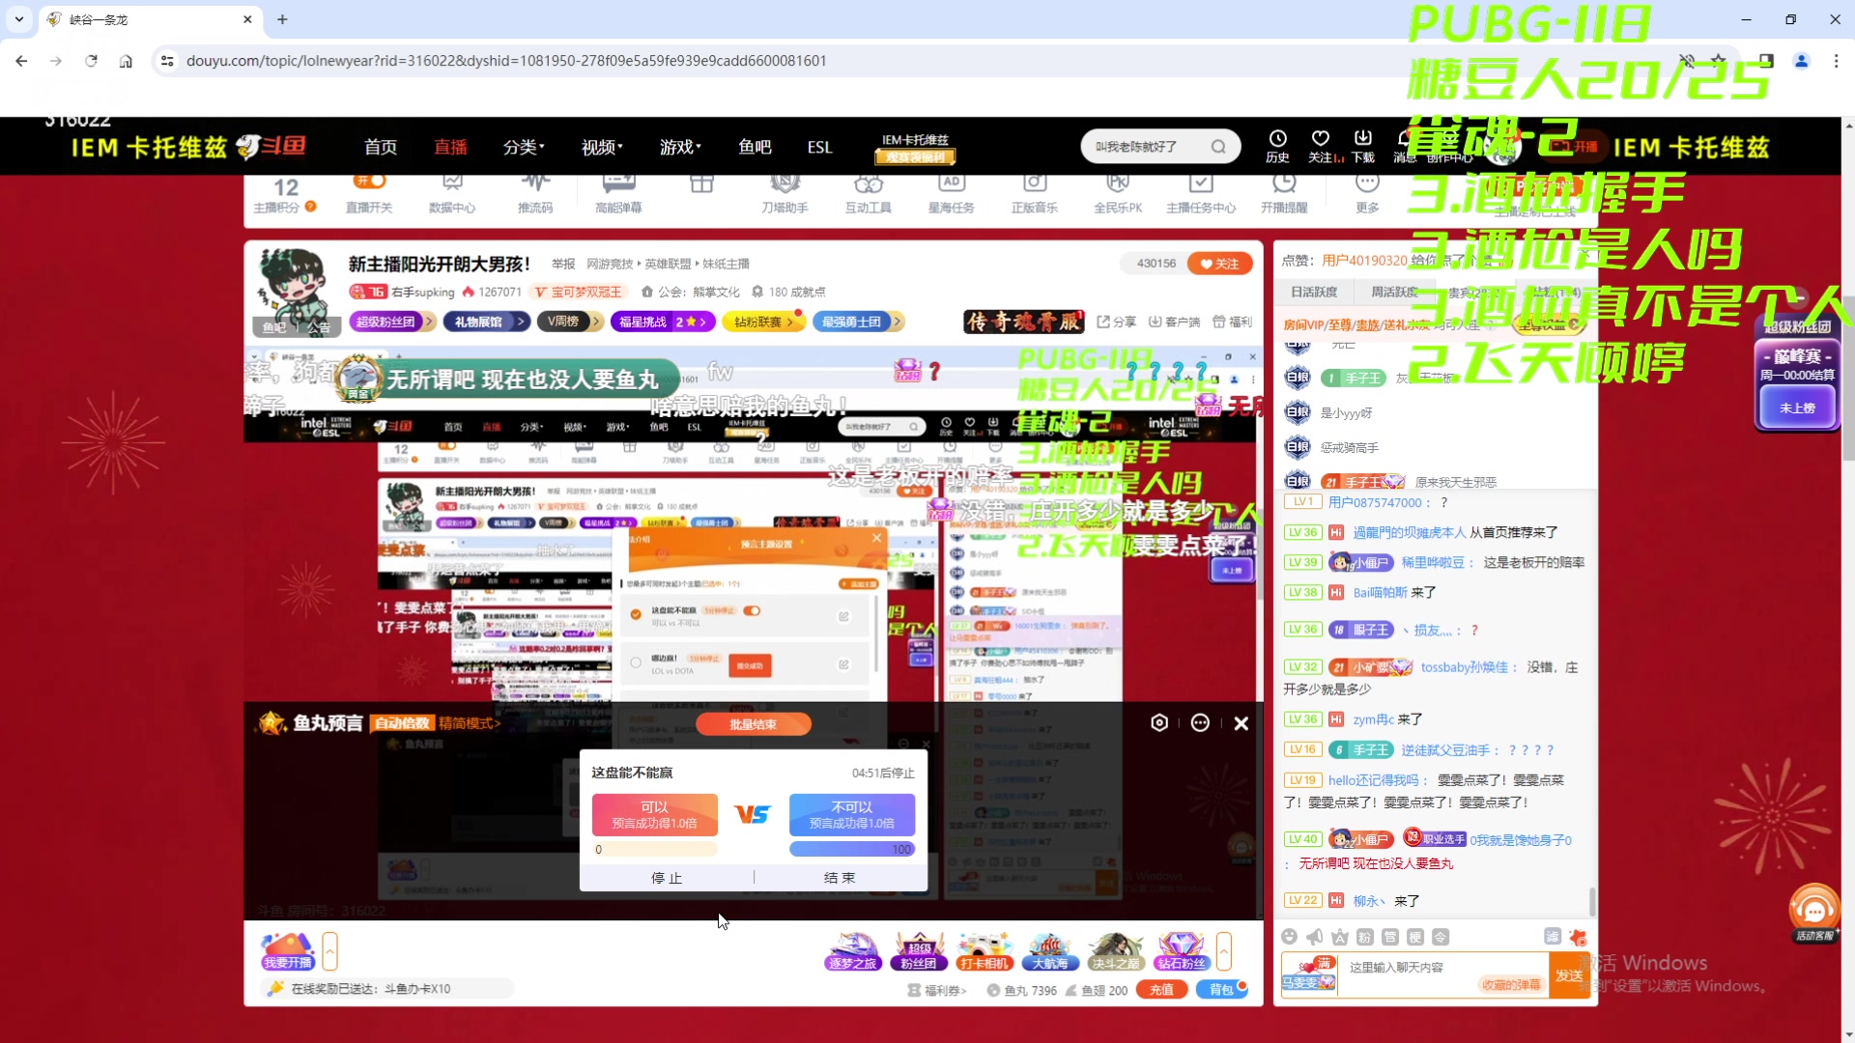Expand the 礼物展馆 badge arrow
Viewport: 1855px width, 1043px height.
tap(520, 322)
